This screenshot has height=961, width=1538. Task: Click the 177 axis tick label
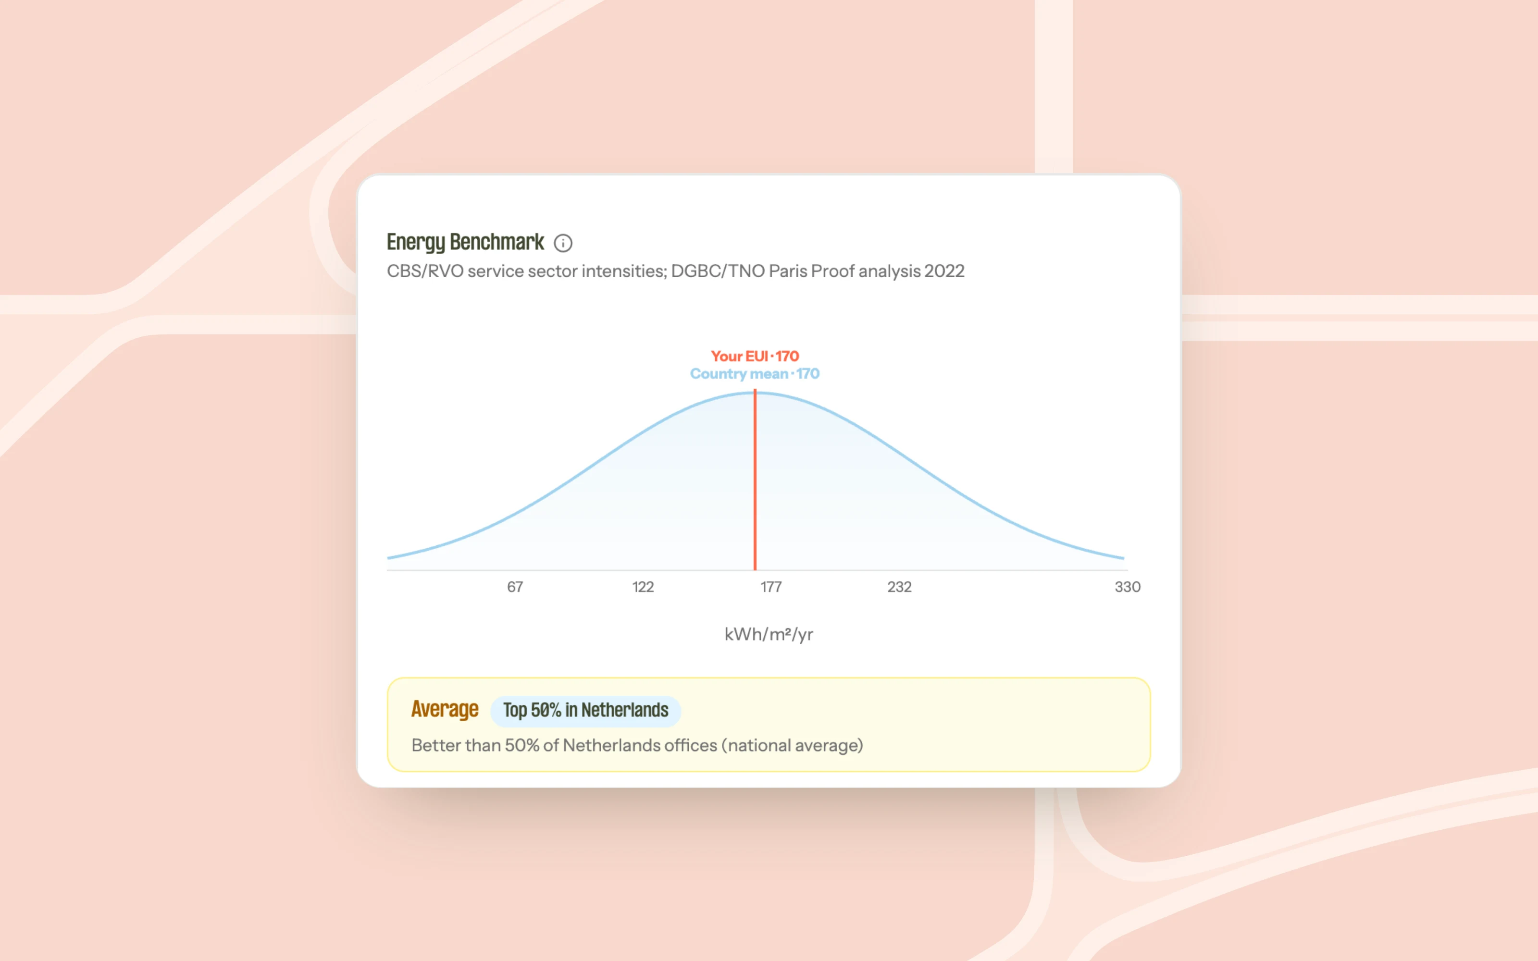(771, 587)
